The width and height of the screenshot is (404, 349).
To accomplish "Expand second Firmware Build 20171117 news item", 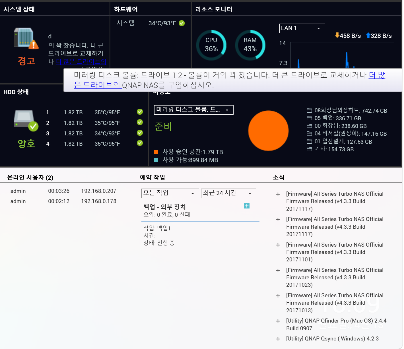I will 278,220.
